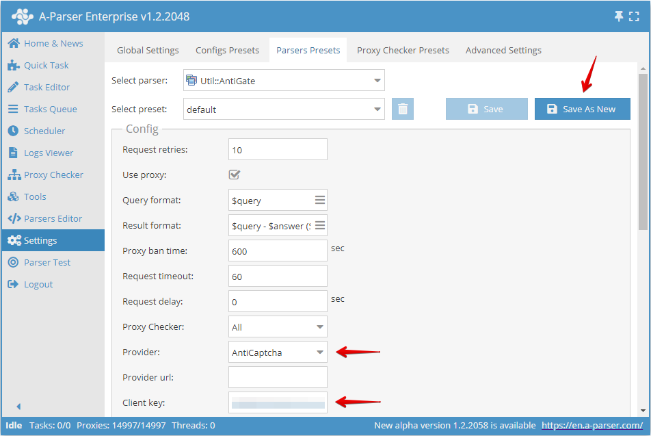Open the Parsers Editor

coord(49,218)
